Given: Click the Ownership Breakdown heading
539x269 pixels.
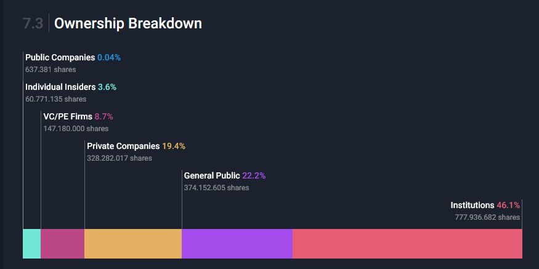Looking at the screenshot, I should pos(128,24).
